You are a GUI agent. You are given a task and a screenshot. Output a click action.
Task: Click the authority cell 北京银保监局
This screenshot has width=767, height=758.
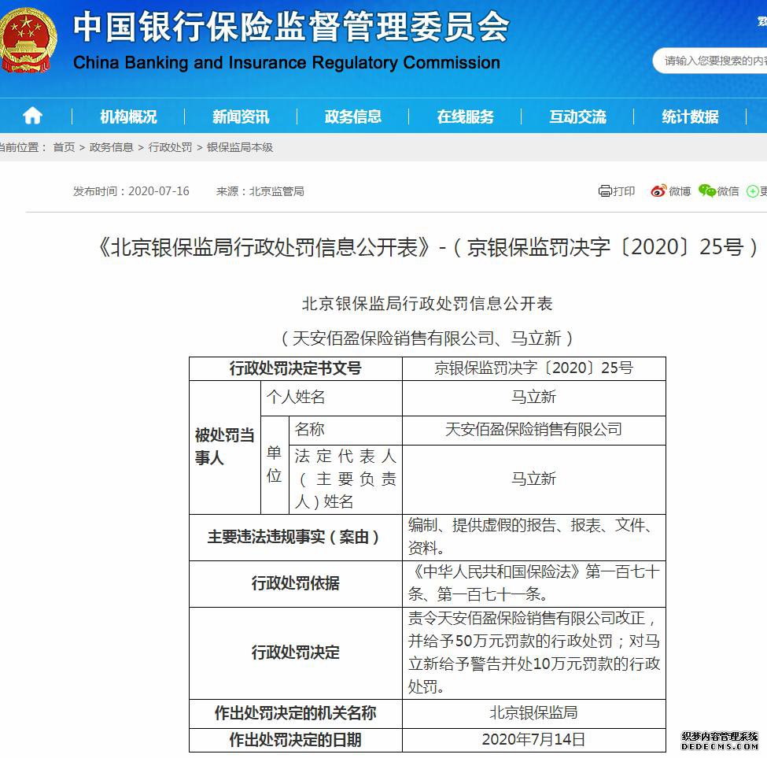[533, 713]
